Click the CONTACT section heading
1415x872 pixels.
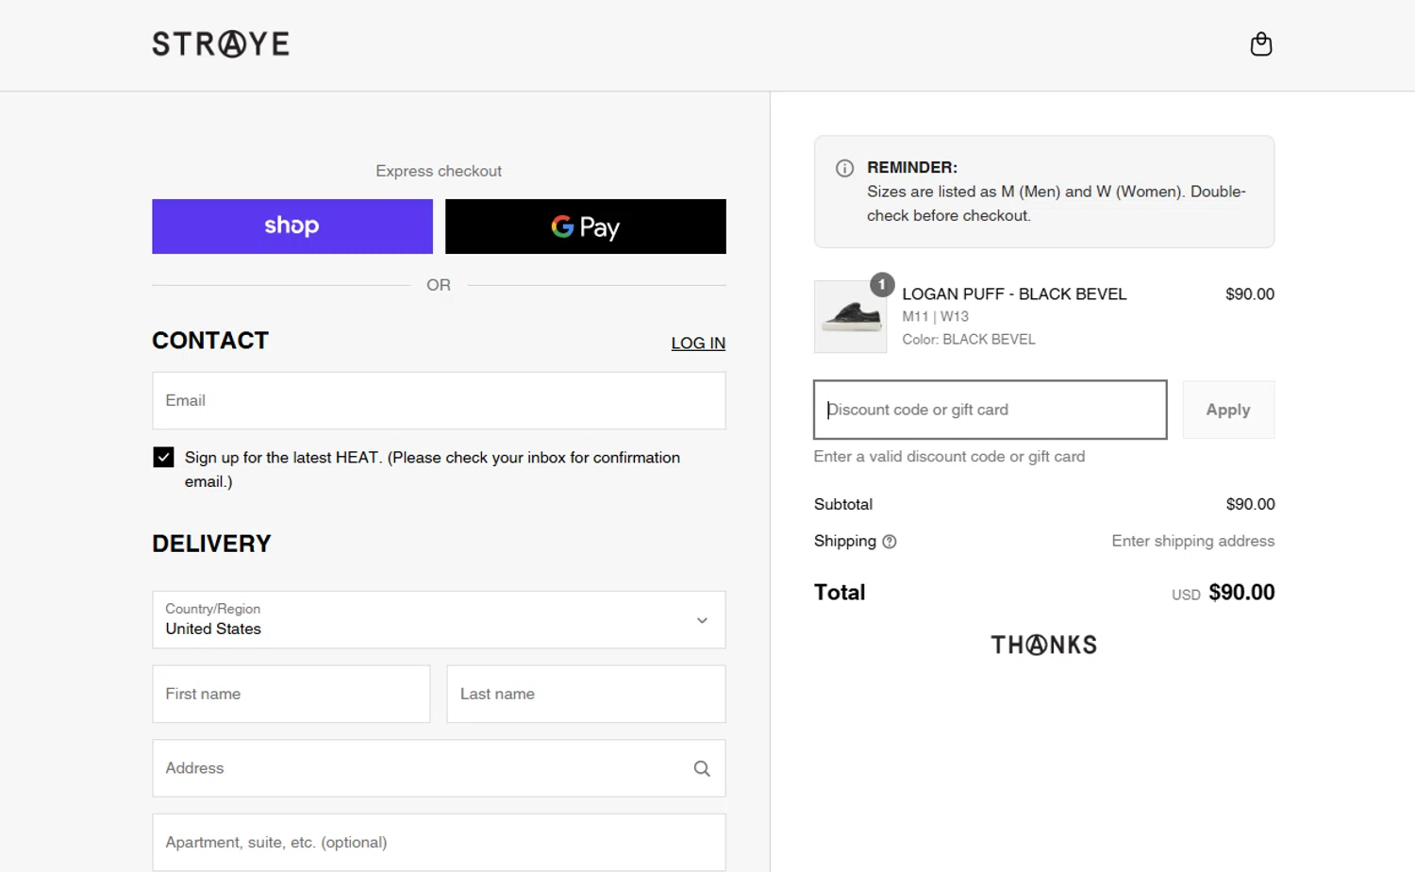coord(210,341)
